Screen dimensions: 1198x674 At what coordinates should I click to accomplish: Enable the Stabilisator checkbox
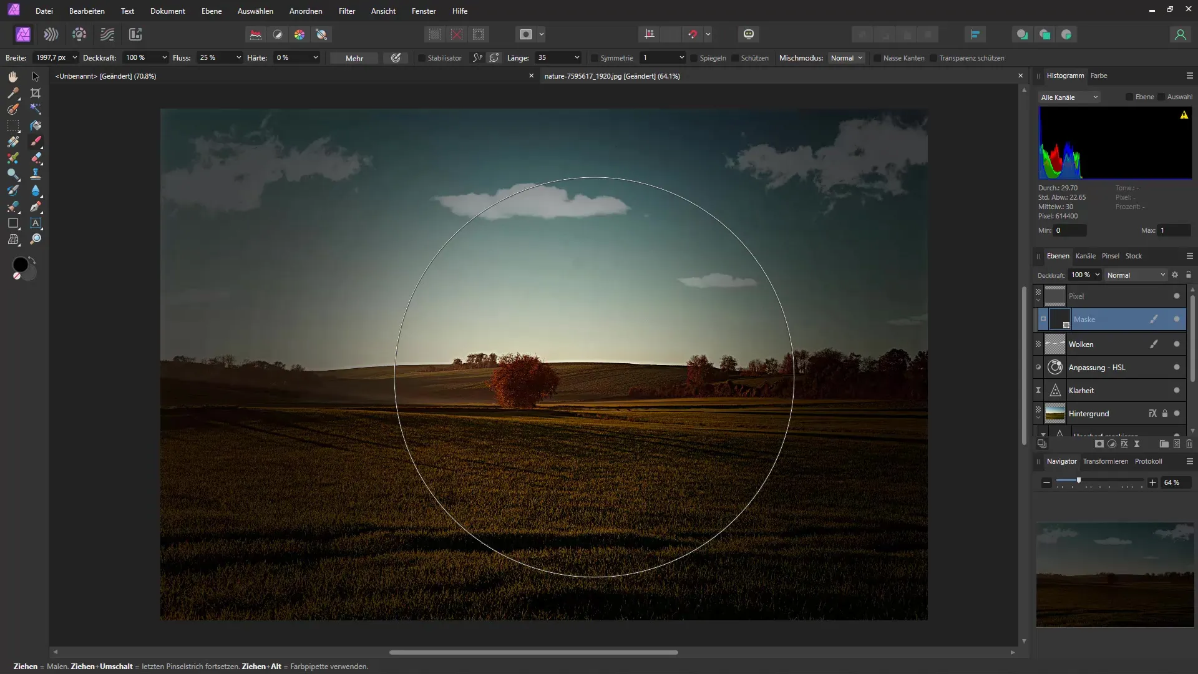point(422,58)
